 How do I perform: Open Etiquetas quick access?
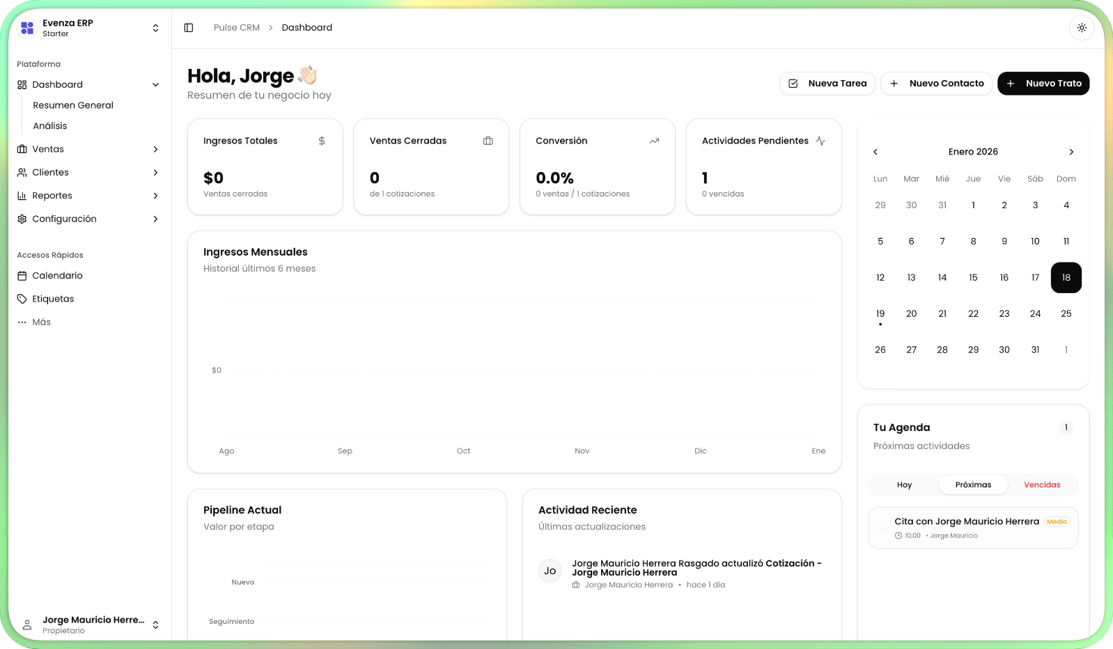tap(53, 299)
